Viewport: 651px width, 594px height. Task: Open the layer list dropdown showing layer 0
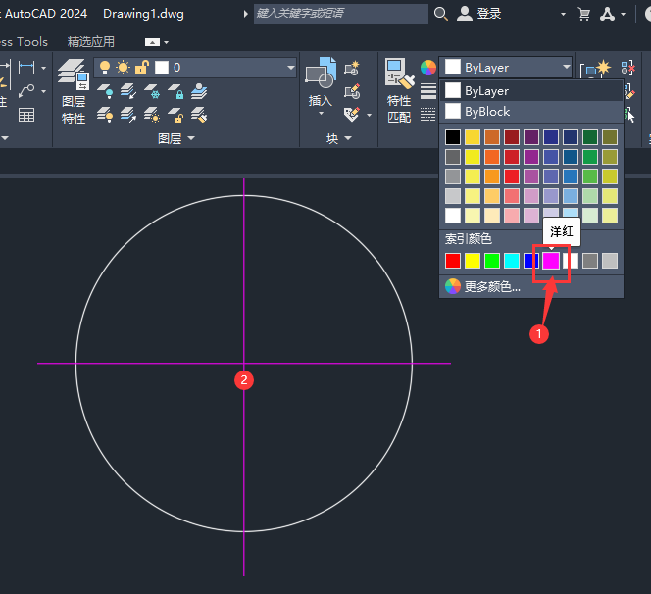click(289, 68)
